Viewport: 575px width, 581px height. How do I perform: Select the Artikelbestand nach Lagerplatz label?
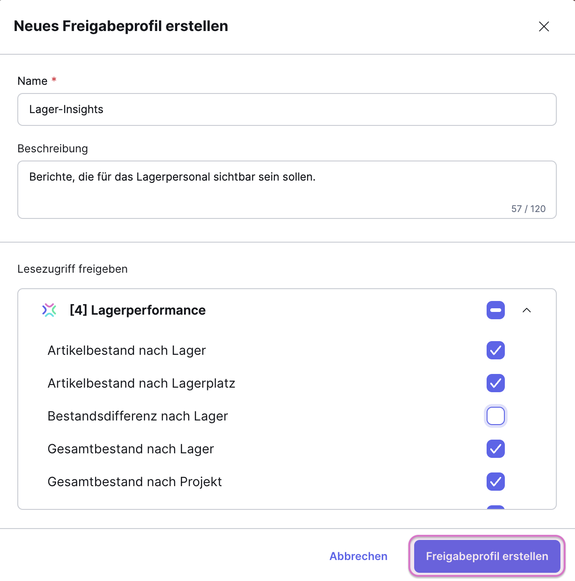tap(141, 383)
